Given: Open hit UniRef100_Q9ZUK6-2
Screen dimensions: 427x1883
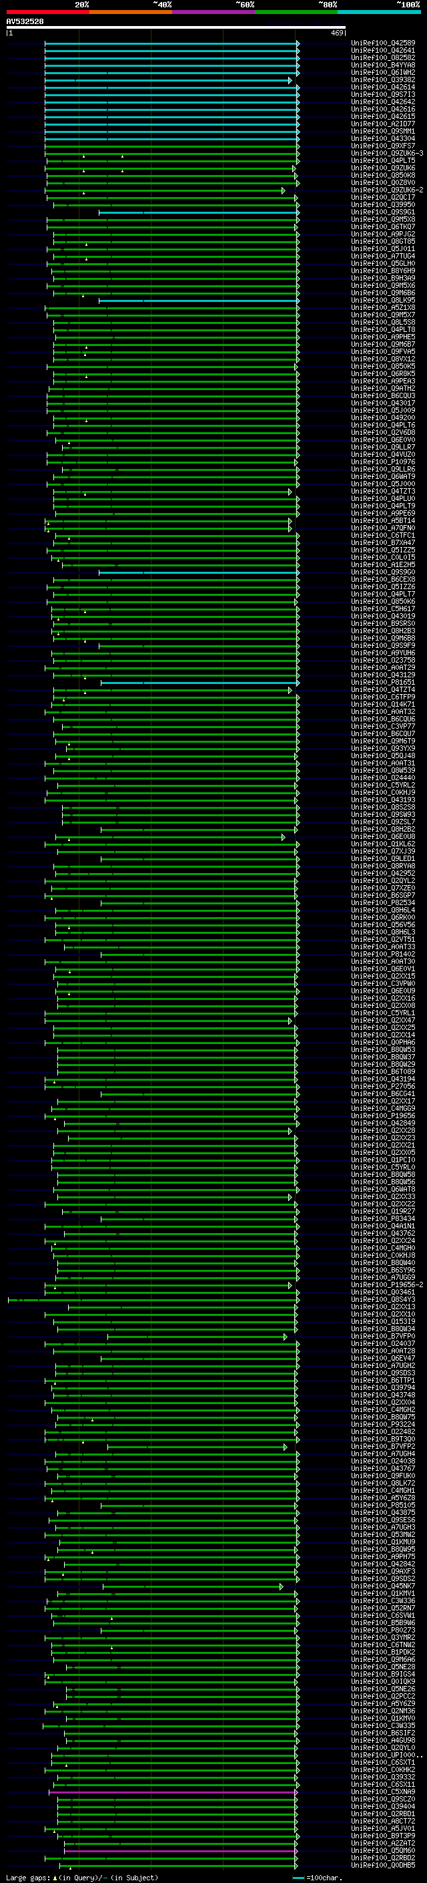Looking at the screenshot, I should [x=387, y=190].
